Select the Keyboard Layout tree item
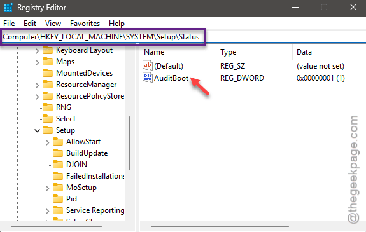 [x=84, y=50]
